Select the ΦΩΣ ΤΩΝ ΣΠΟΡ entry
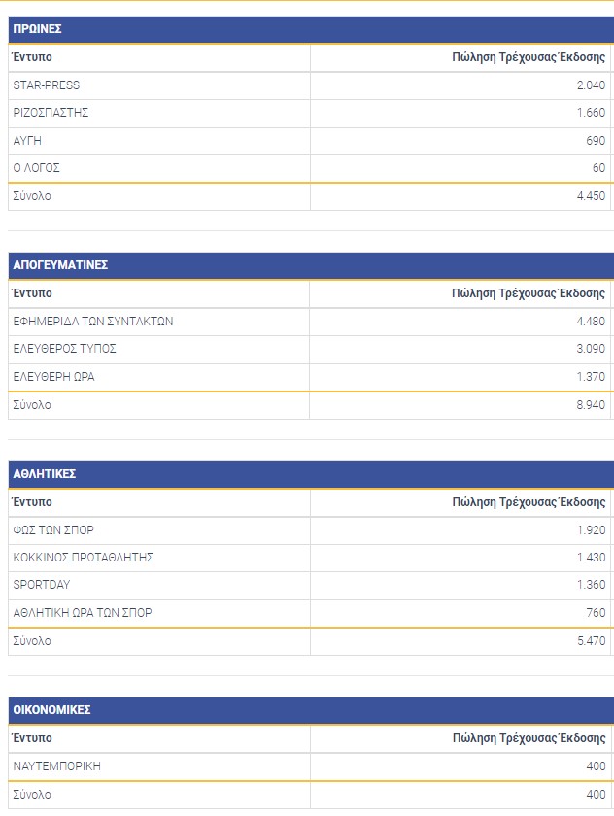 53,530
